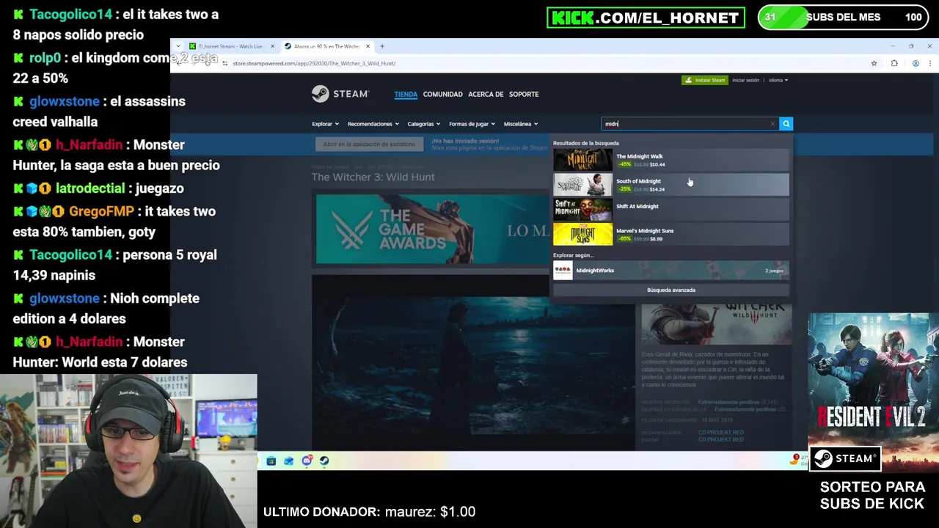This screenshot has width=939, height=528.
Task: Select The Midnight Walk search result
Action: (671, 160)
